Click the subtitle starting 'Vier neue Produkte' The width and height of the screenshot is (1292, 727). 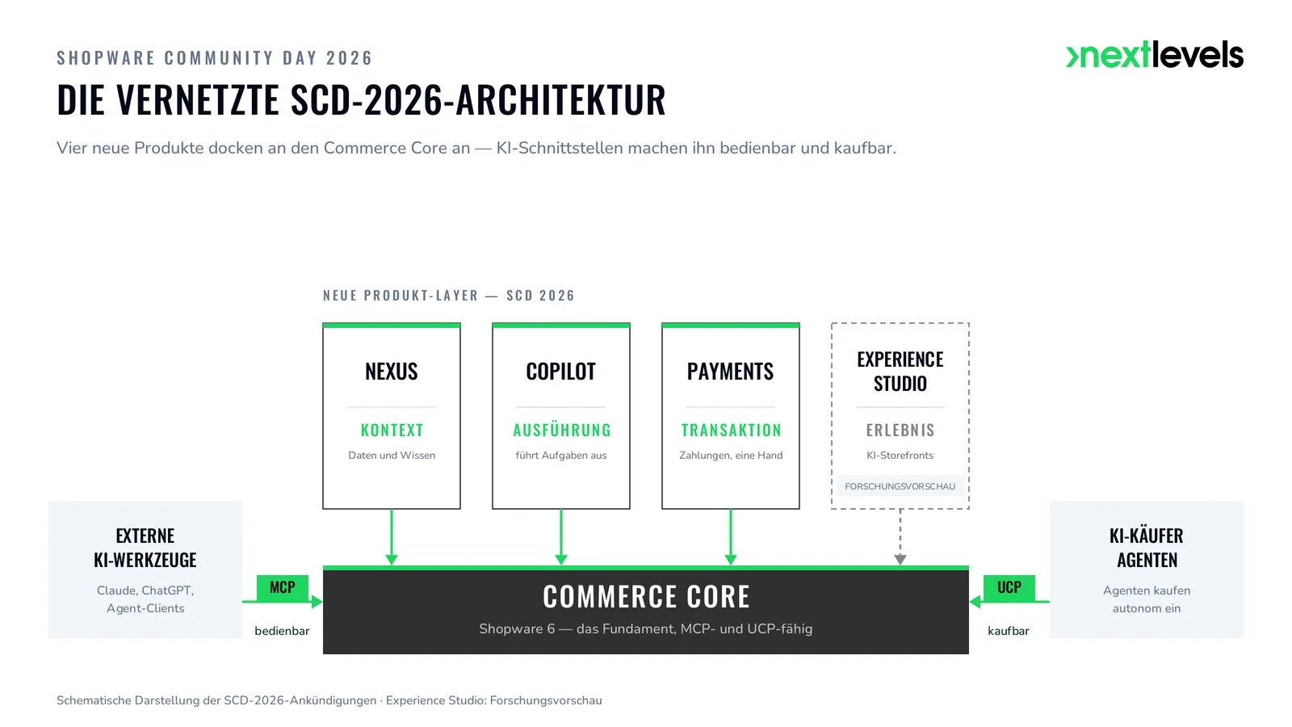[x=476, y=148]
